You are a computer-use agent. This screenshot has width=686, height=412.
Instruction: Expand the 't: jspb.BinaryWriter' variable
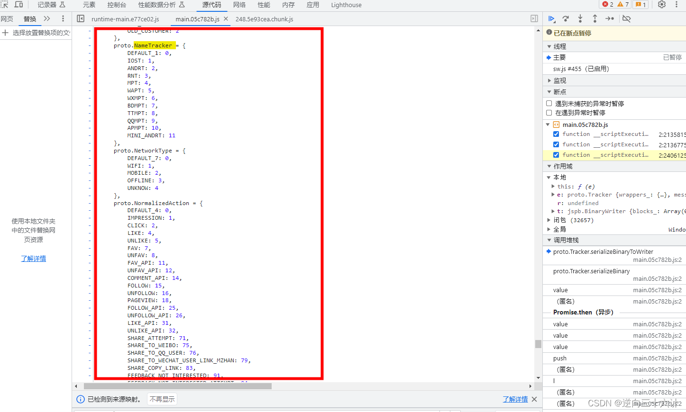click(553, 211)
